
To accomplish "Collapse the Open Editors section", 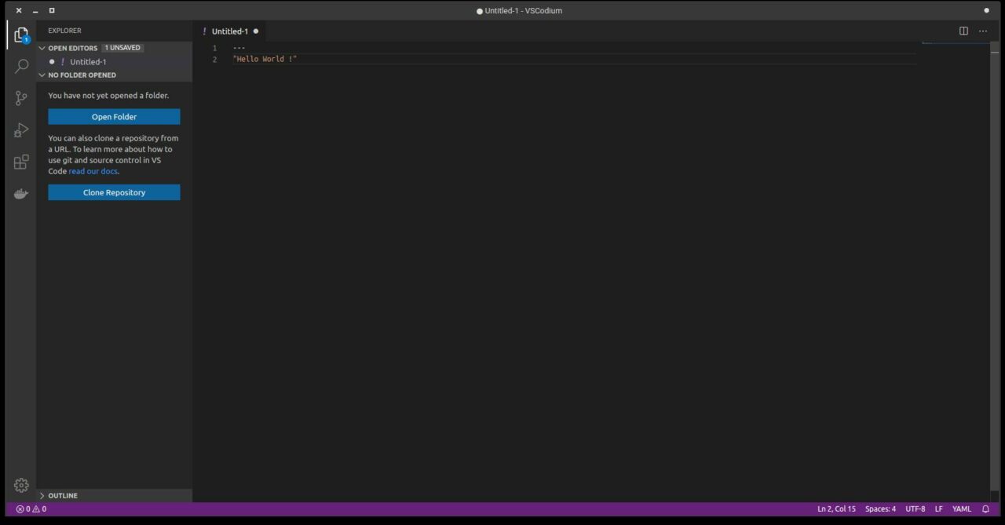I will [42, 48].
